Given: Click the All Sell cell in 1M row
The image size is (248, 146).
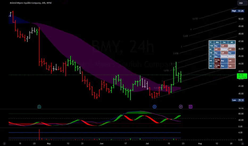Looking at the screenshot, I should 232,66.
